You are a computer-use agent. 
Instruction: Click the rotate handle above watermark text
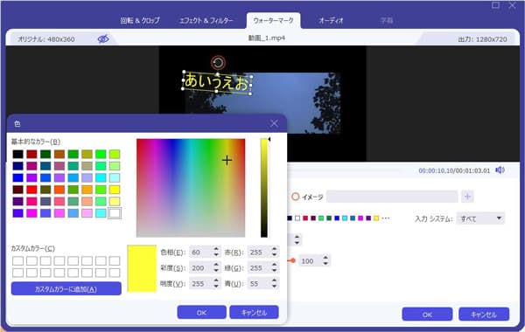coord(218,63)
